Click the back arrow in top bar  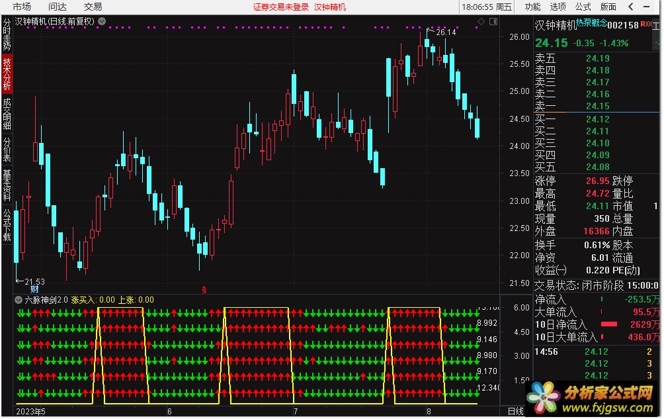tap(630, 7)
